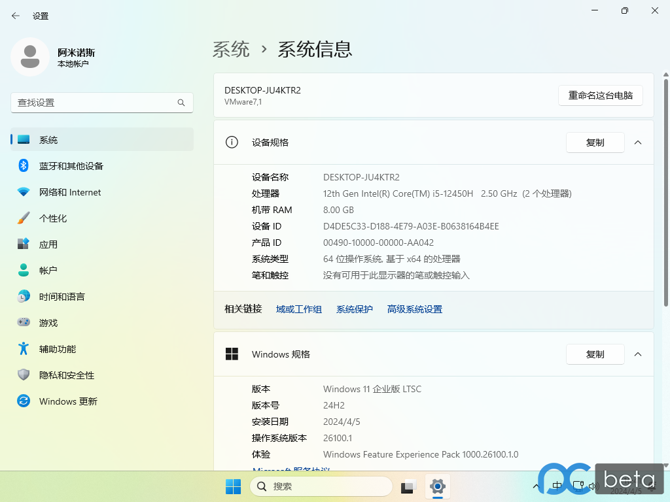
Task: Copy device specs with the 复制 button
Action: pos(595,142)
